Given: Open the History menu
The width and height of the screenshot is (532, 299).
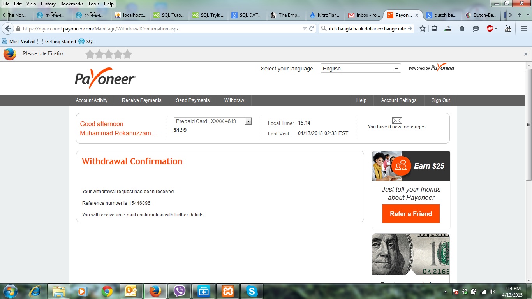Looking at the screenshot, I should click(x=48, y=4).
